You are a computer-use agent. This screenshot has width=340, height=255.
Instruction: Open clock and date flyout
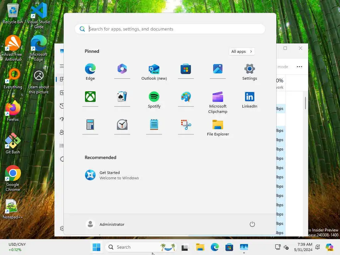tap(303, 247)
